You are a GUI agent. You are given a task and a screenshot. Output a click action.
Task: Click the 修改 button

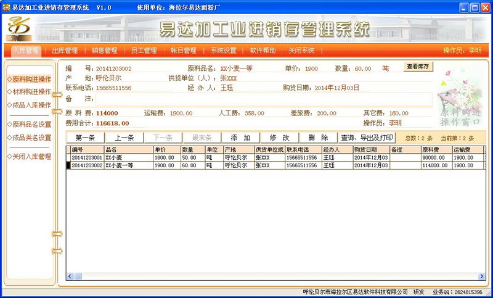click(x=280, y=138)
